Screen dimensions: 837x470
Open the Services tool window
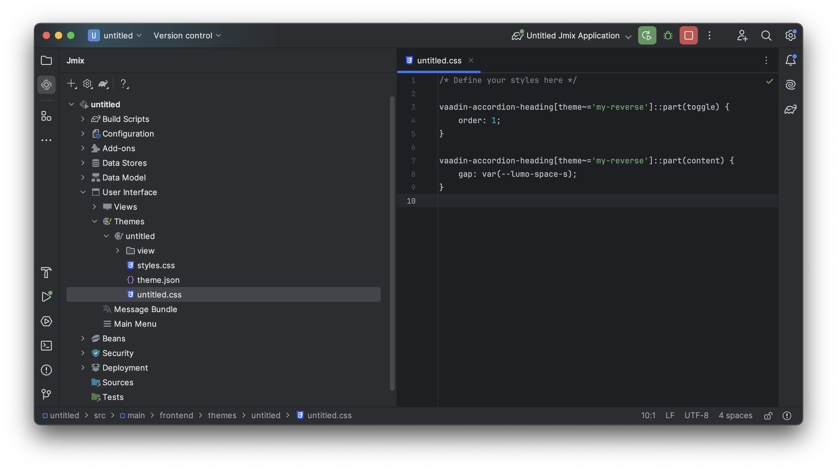(x=46, y=321)
